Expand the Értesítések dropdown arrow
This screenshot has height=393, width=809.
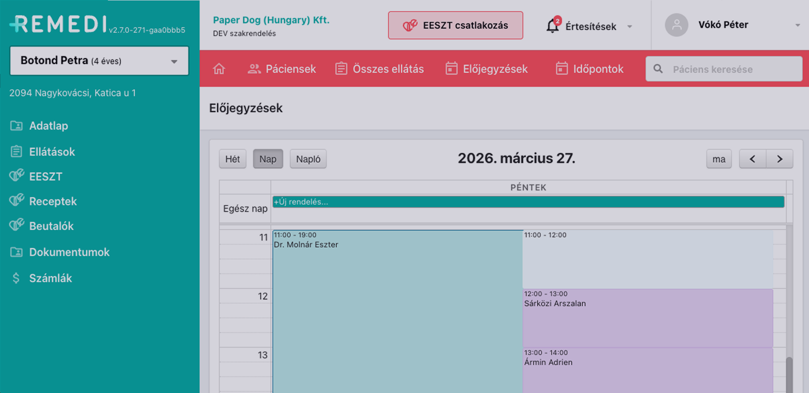point(630,27)
